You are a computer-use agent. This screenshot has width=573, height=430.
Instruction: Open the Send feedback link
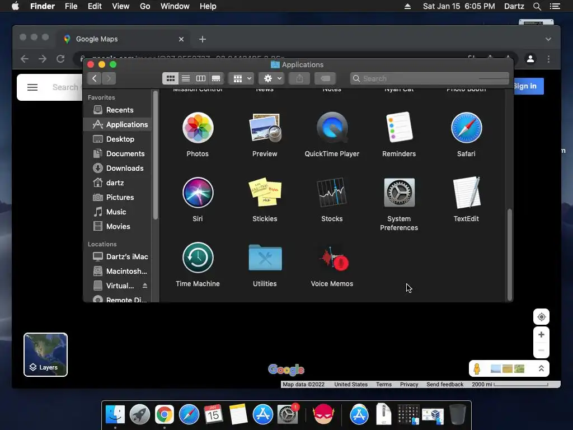coord(445,384)
